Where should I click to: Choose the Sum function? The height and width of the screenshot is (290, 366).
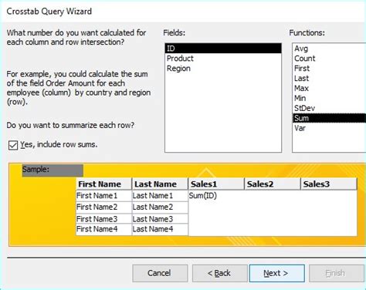[329, 118]
